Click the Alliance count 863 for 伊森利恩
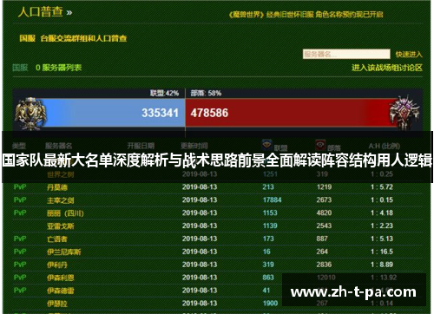The height and width of the screenshot is (314, 434). [268, 278]
